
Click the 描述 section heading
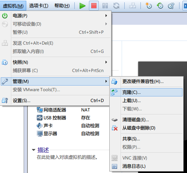click(x=43, y=150)
